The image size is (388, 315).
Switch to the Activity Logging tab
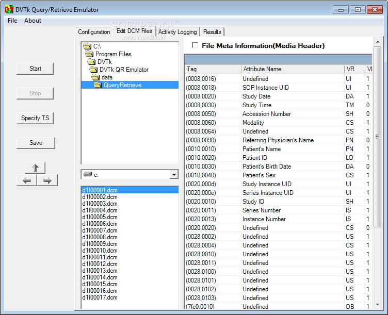pos(177,32)
